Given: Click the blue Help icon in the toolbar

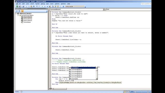Looking at the screenshot, I should tap(63, 6).
